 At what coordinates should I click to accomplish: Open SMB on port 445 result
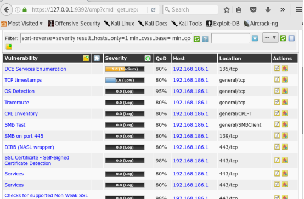point(24,136)
